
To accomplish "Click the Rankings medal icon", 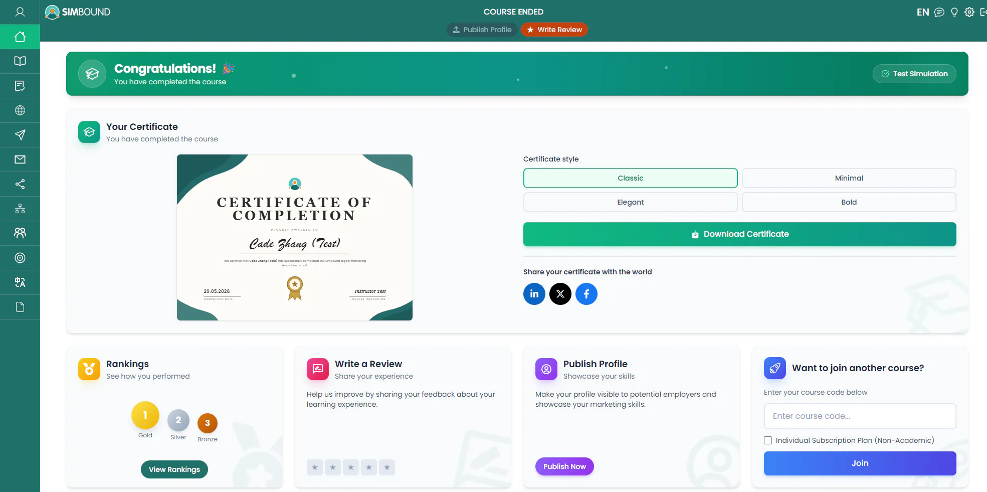I will [89, 369].
